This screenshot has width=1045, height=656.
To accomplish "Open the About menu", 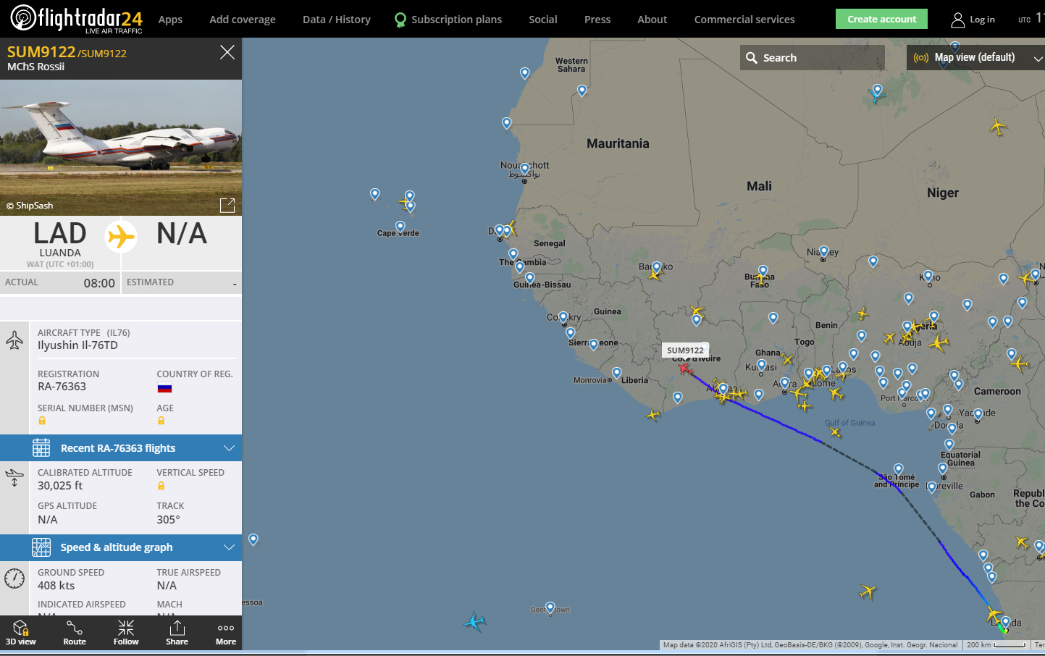I will pyautogui.click(x=652, y=20).
